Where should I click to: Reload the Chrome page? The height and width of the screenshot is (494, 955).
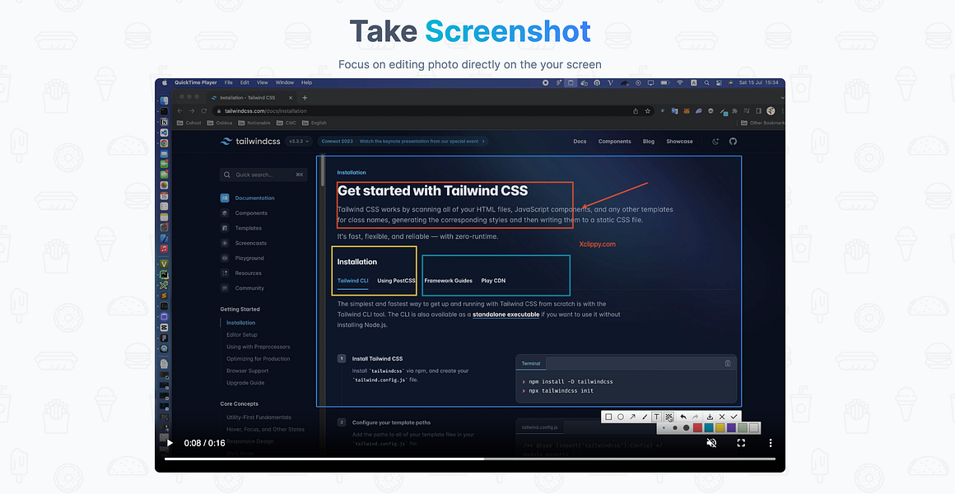pyautogui.click(x=203, y=111)
